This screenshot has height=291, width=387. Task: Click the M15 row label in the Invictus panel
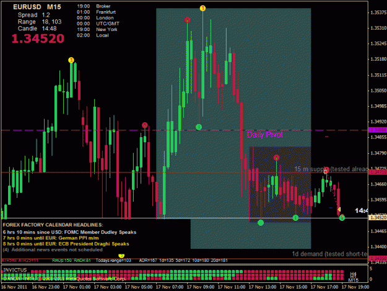coord(353,280)
